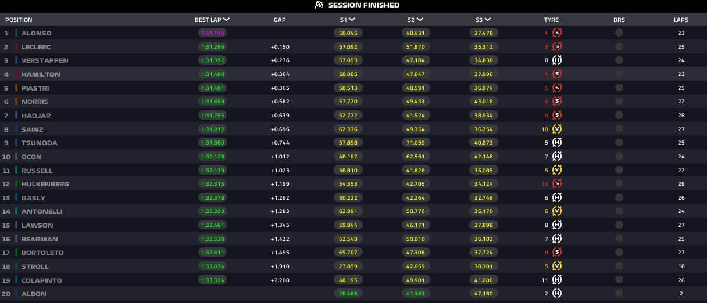Select driver name Hamilton
Image resolution: width=707 pixels, height=303 pixels.
40,74
